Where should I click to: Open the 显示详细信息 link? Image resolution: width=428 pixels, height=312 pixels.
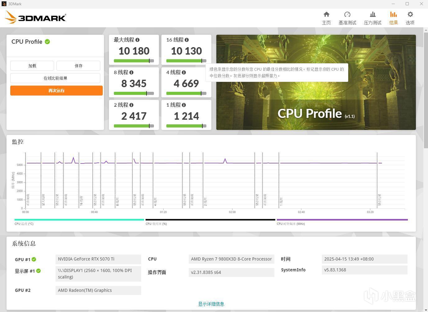point(211,304)
